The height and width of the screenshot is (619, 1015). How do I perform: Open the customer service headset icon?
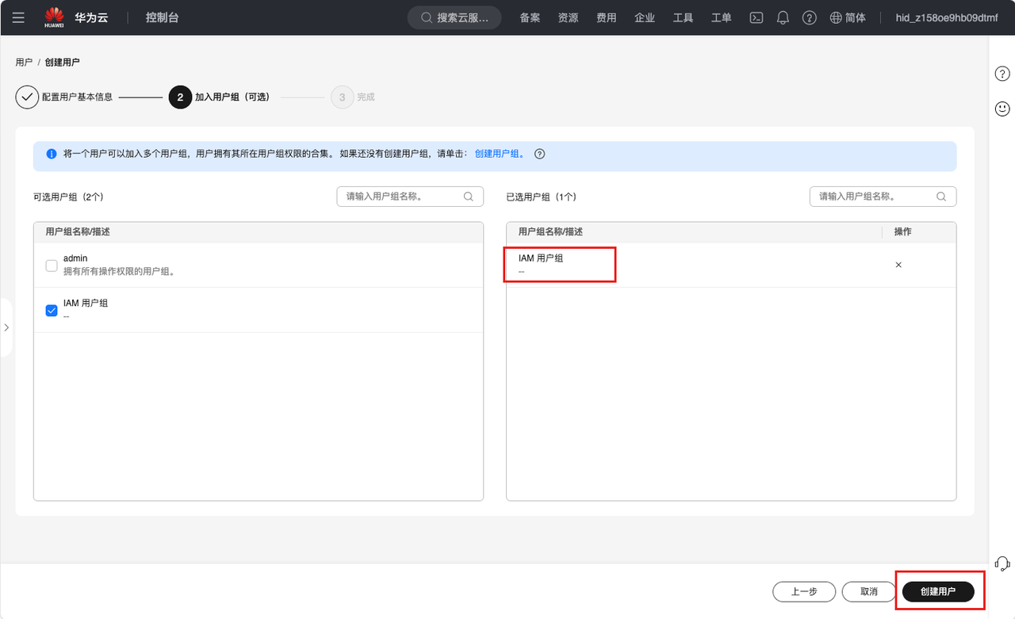(1002, 564)
